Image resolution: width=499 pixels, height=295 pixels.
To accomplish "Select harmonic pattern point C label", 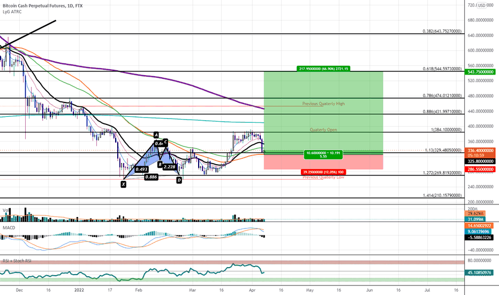I will click(x=165, y=142).
